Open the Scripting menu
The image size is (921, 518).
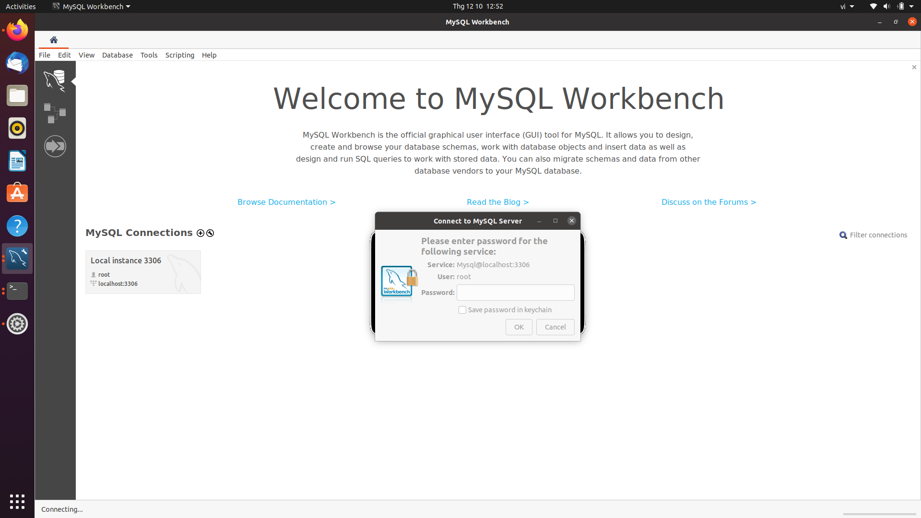[x=179, y=55]
